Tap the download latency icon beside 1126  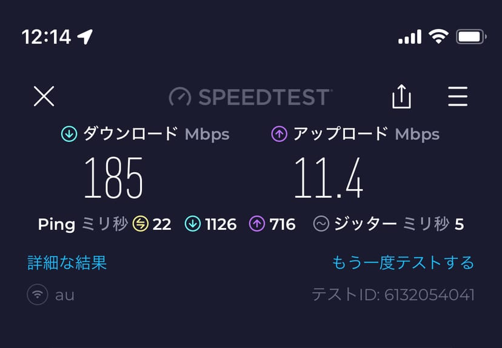tap(193, 224)
